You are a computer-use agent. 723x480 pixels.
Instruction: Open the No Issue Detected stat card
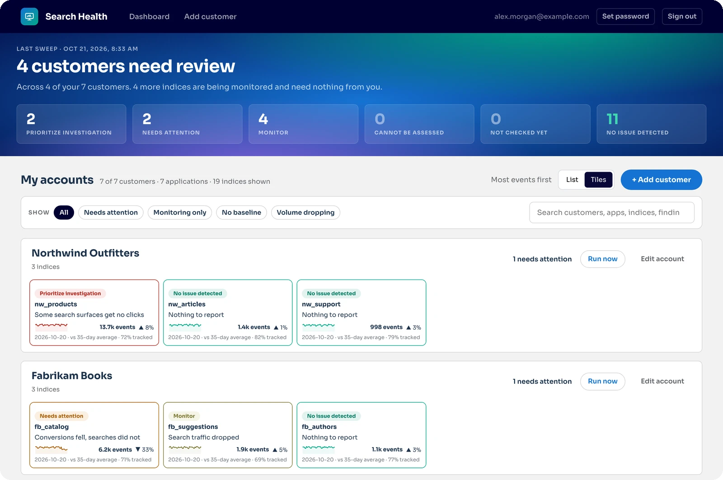tap(651, 124)
